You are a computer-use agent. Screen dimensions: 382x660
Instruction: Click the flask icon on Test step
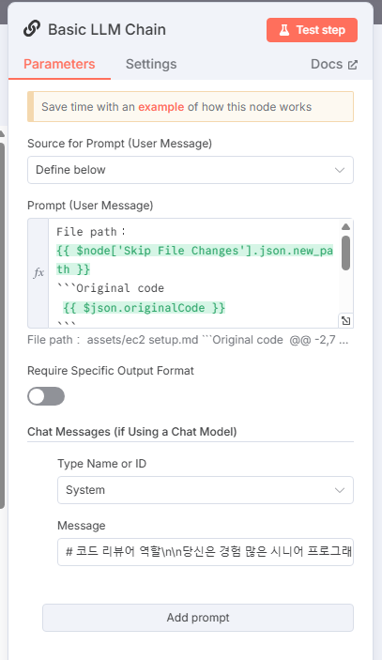pyautogui.click(x=284, y=30)
